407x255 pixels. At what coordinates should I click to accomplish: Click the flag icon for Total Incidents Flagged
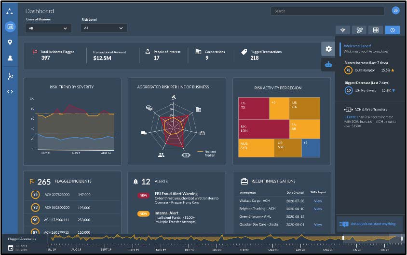click(35, 52)
